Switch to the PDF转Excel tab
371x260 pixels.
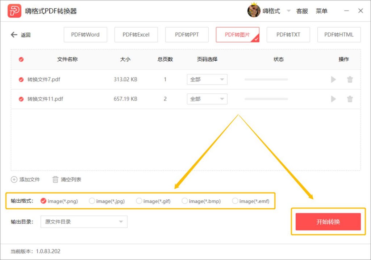(x=136, y=35)
